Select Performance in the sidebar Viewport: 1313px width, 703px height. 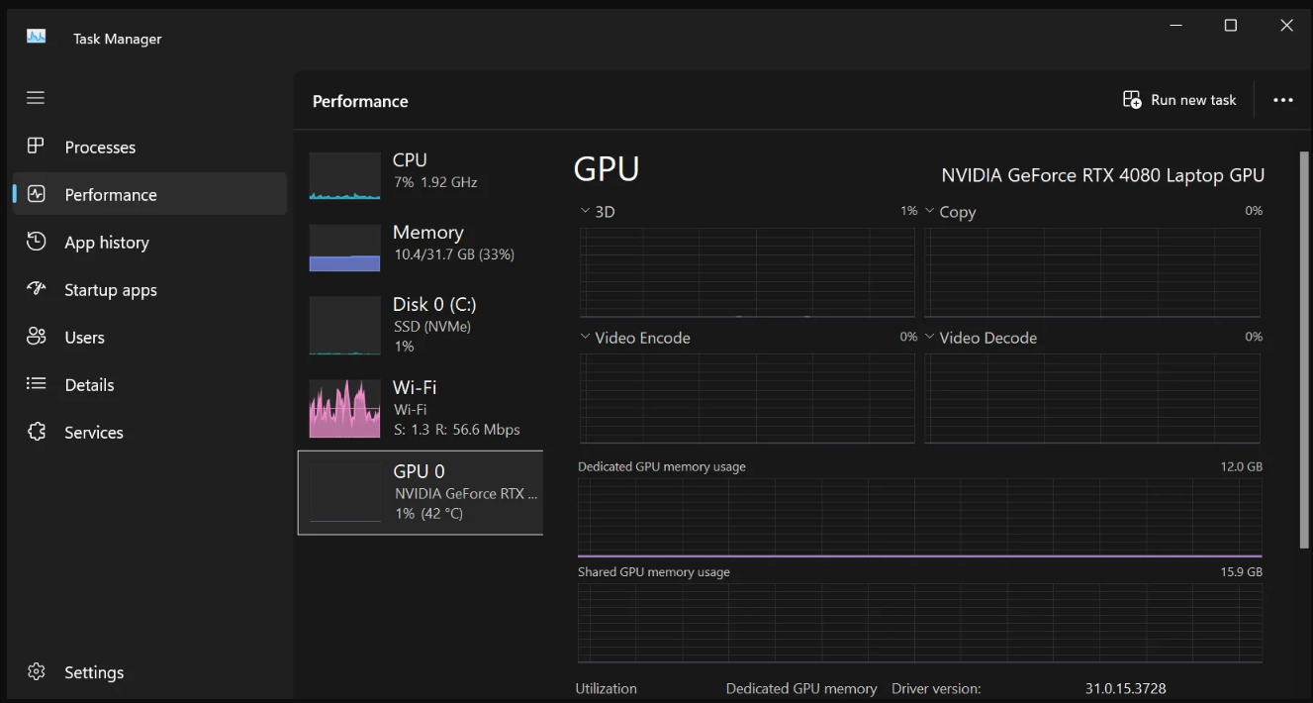pos(110,194)
